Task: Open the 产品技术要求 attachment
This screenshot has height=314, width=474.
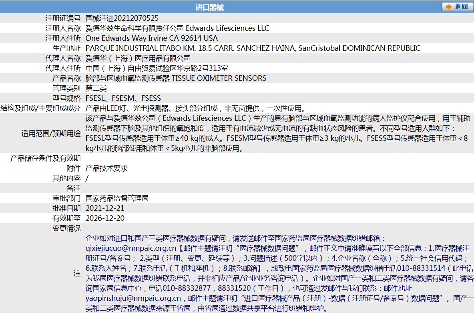Action: point(107,168)
